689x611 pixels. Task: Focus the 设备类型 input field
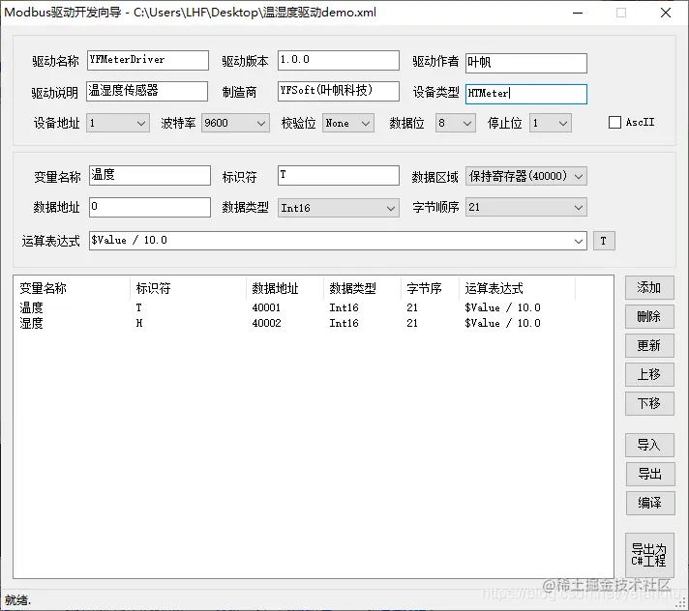click(x=526, y=94)
